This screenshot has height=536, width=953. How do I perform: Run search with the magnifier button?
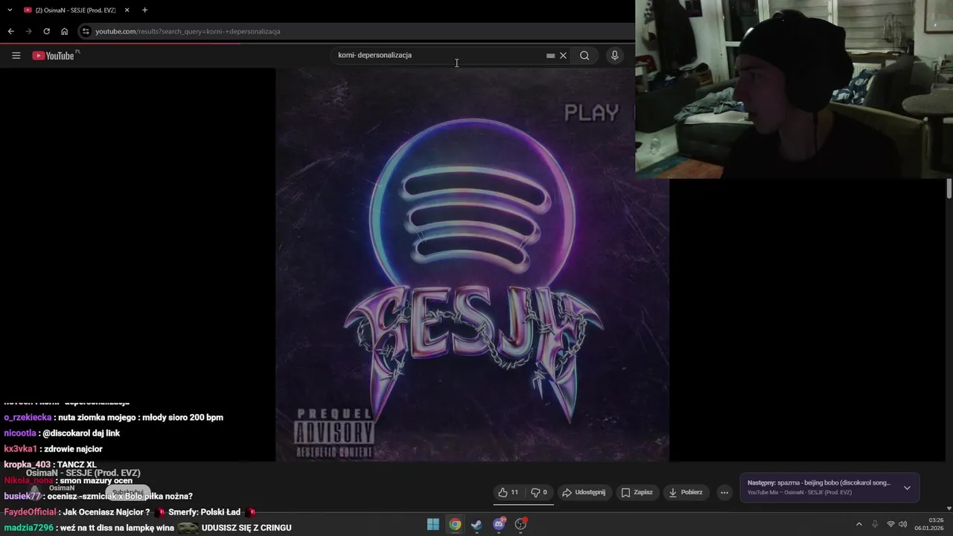click(584, 55)
